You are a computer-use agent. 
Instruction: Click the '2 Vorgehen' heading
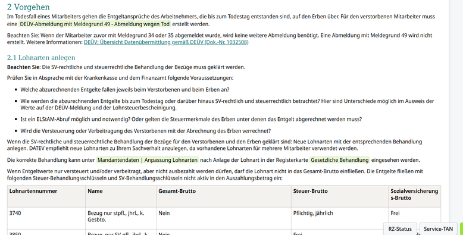[x=29, y=7]
